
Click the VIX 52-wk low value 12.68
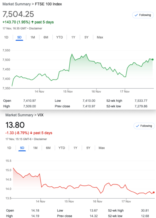coord(145,216)
